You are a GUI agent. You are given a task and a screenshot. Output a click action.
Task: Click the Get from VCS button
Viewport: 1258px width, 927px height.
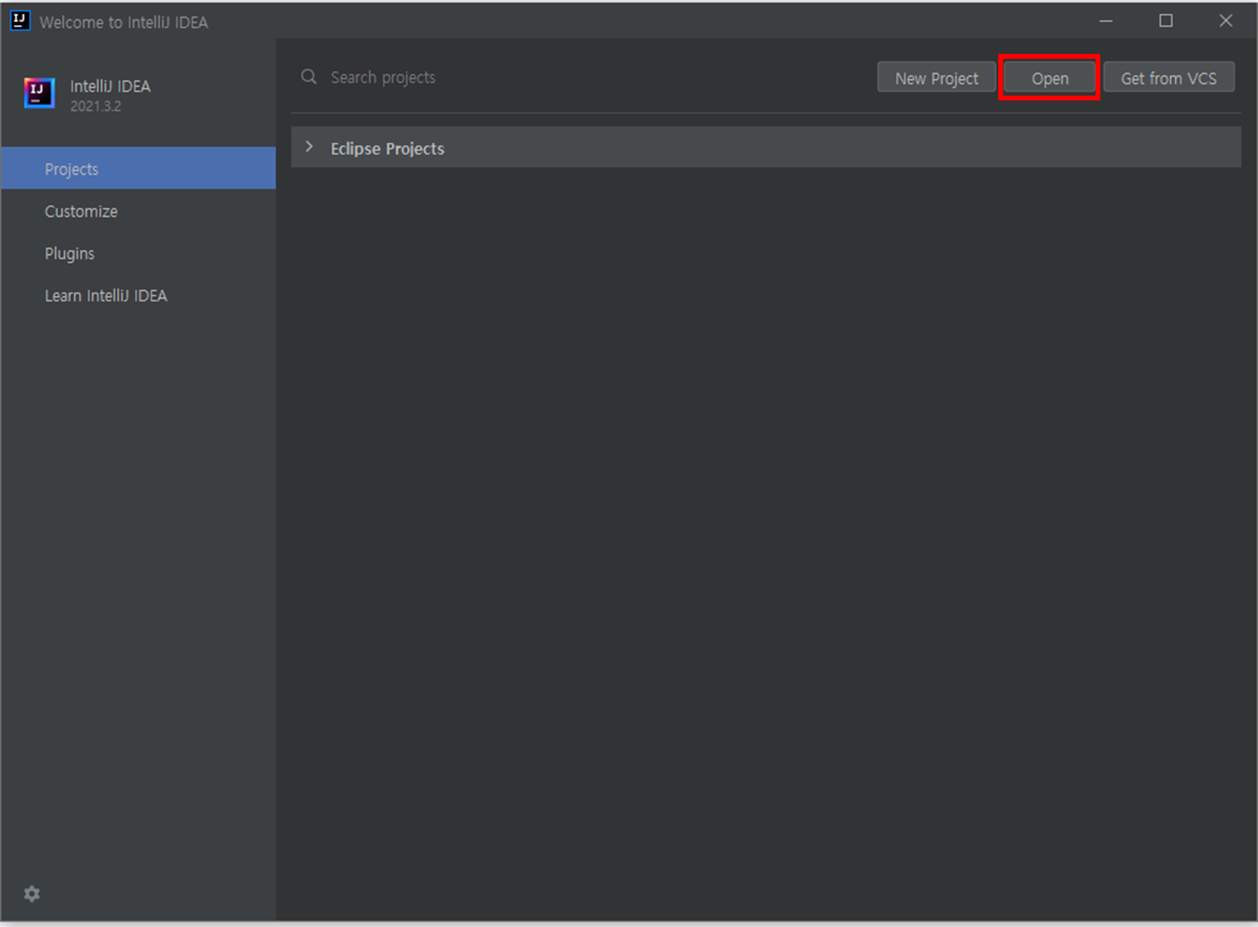point(1168,78)
